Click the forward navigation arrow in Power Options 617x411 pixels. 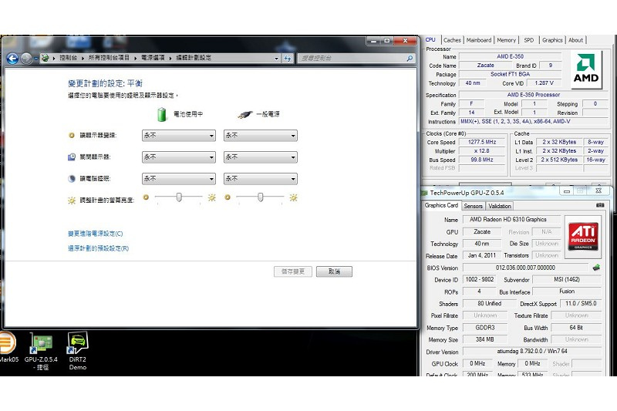pos(26,59)
